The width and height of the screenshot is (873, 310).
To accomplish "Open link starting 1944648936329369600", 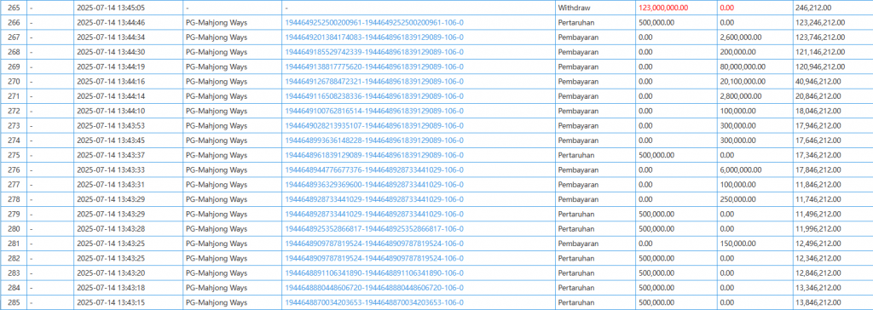I will tap(374, 185).
